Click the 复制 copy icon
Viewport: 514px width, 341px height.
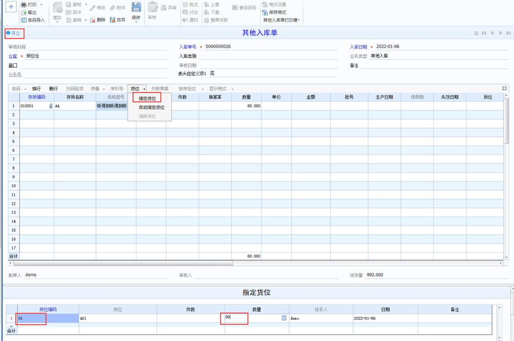[68, 4]
